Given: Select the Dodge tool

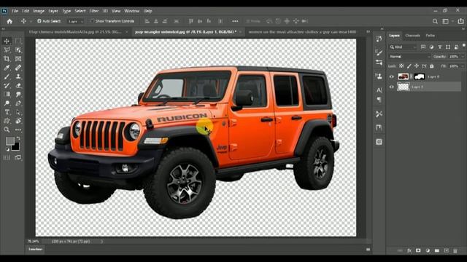Looking at the screenshot, I should coord(7,103).
